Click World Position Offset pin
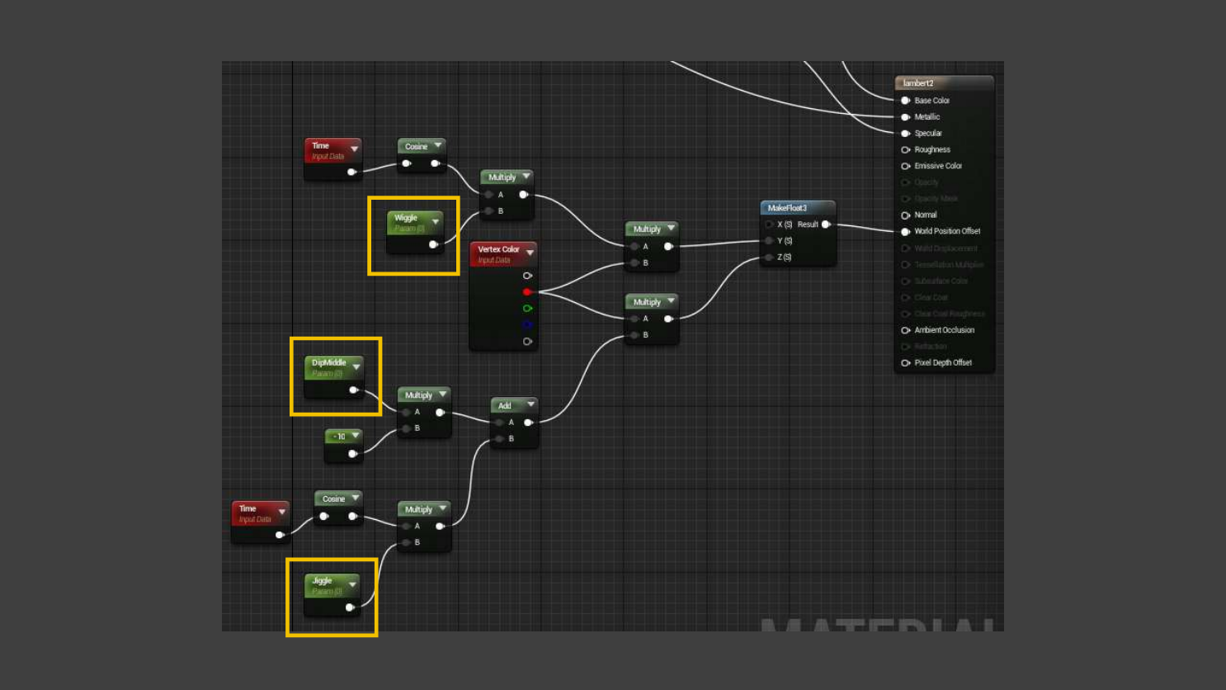 pos(905,232)
